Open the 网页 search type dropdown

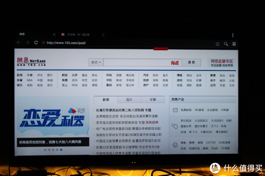96,62
